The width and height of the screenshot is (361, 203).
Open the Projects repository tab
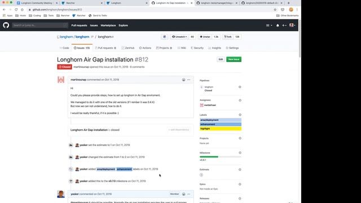pyautogui.click(x=164, y=48)
